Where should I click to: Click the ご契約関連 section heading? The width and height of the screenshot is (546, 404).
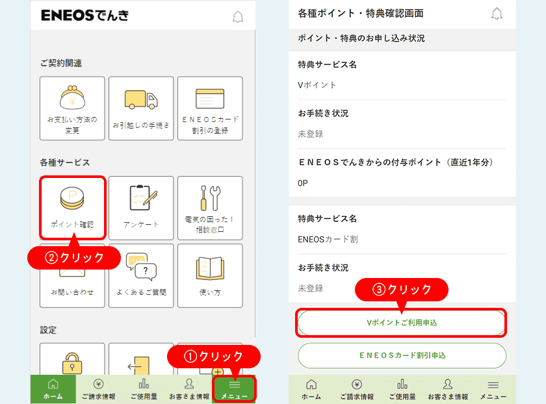(x=61, y=63)
